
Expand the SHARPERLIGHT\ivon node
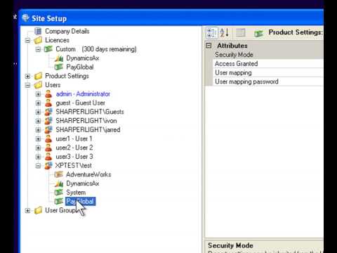click(x=38, y=121)
